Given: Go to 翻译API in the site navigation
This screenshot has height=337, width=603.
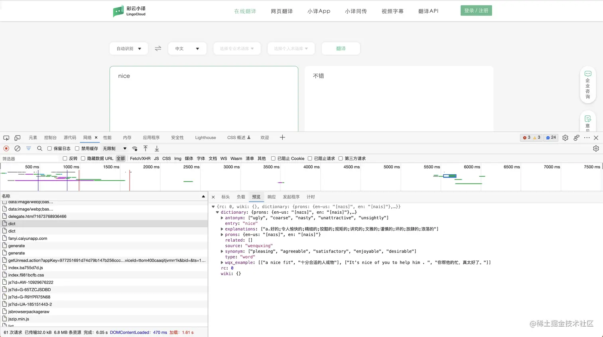Looking at the screenshot, I should click(428, 11).
